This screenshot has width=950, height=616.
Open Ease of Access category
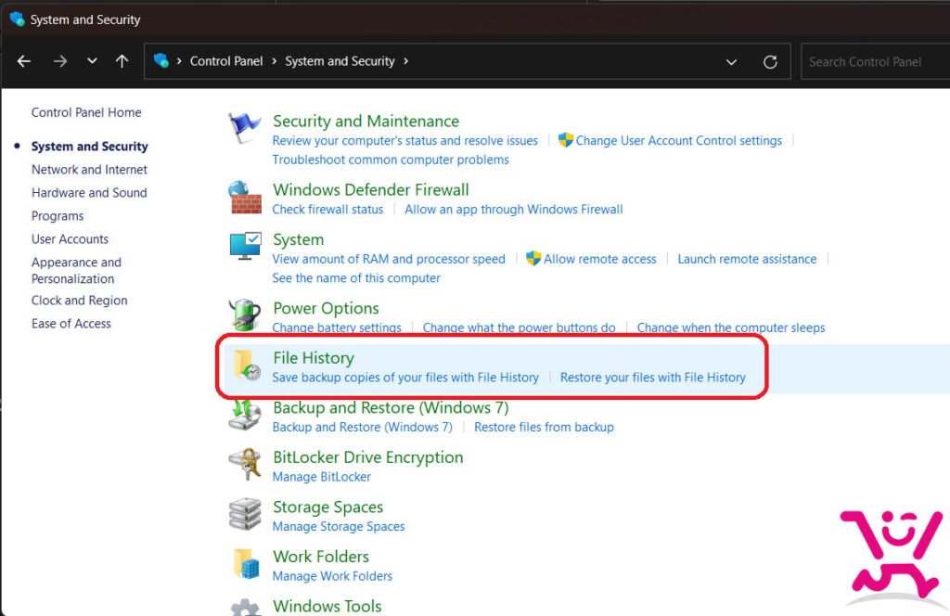(71, 324)
